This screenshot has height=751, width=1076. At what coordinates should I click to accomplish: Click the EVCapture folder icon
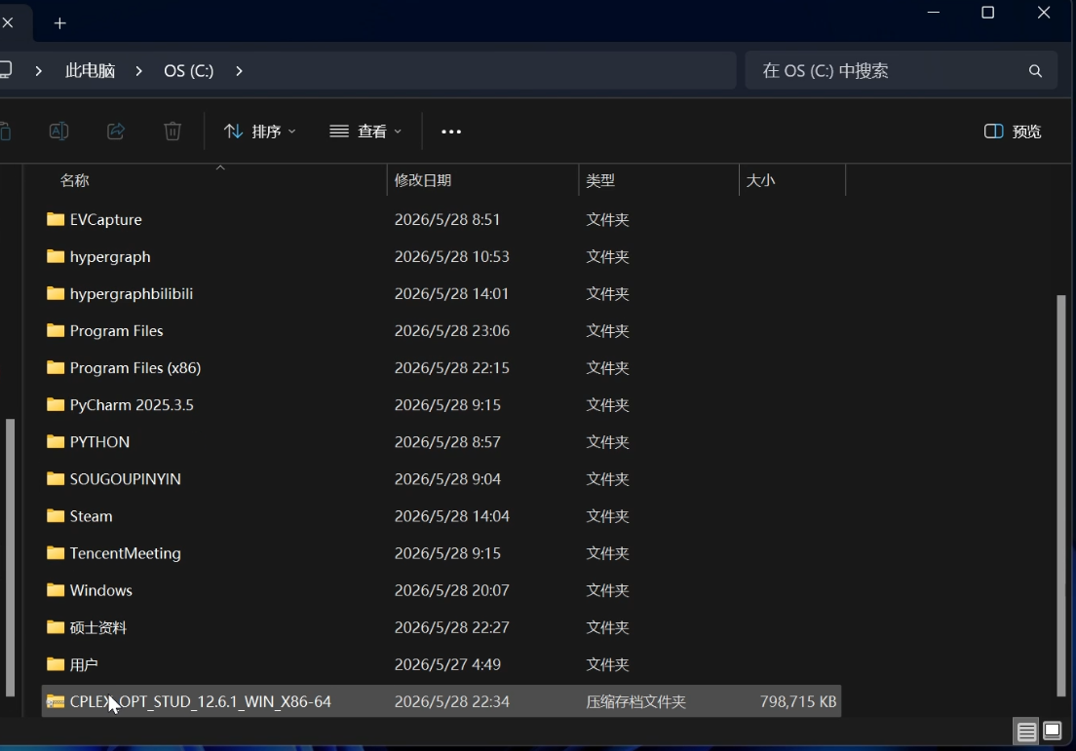click(x=56, y=219)
